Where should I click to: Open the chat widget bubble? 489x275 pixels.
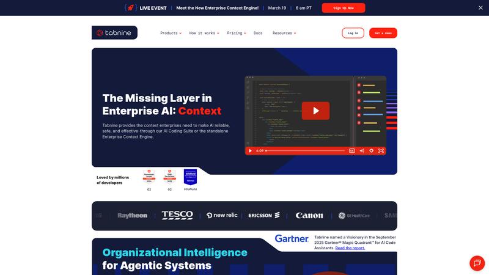tap(477, 263)
